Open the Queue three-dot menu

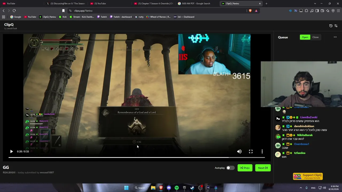pos(335,37)
